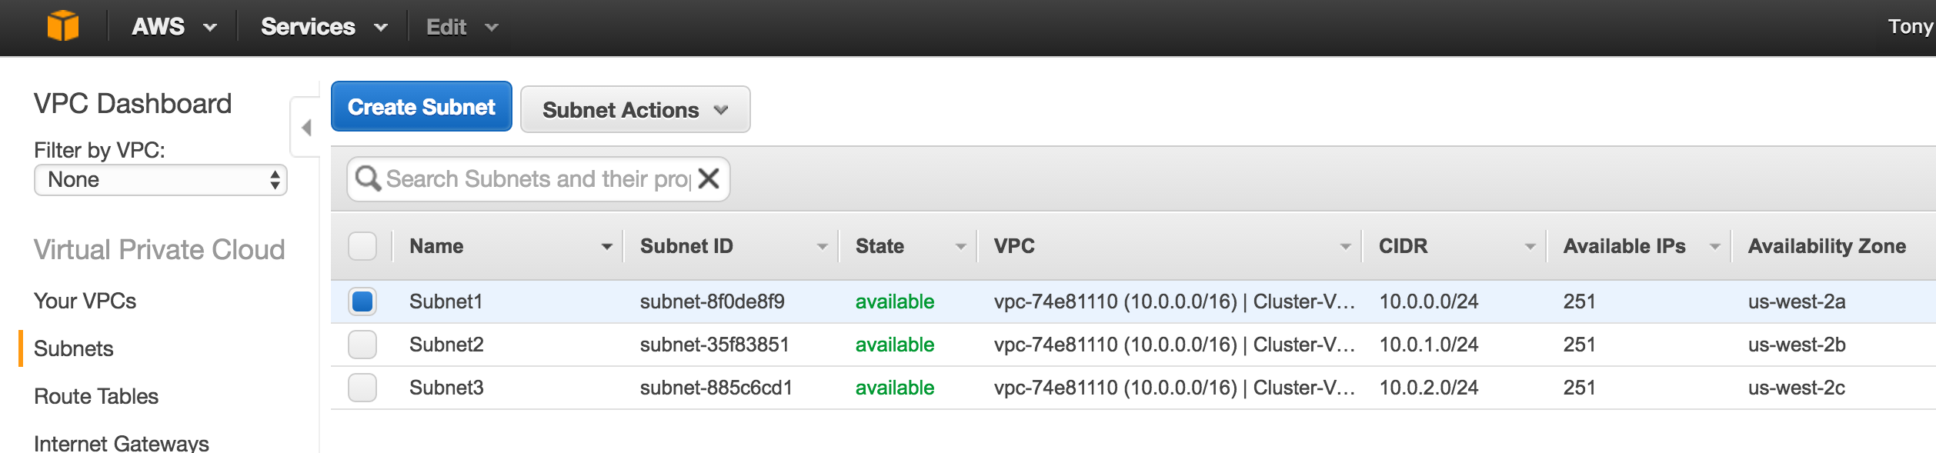The image size is (1936, 453).
Task: Open the Available IPs column arrow
Action: (x=1714, y=247)
